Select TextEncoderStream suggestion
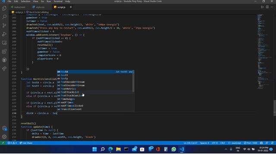Image resolution: width=276 pixels, height=155 pixels. pyautogui.click(x=95, y=85)
